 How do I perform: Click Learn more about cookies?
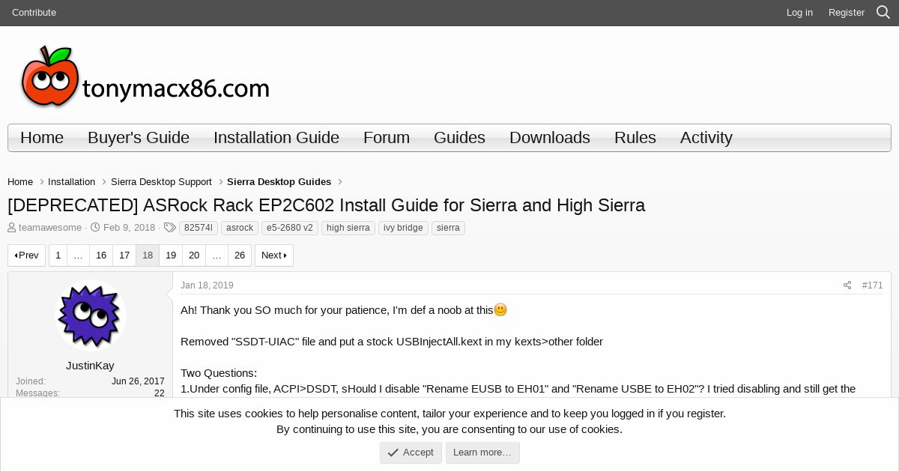482,453
